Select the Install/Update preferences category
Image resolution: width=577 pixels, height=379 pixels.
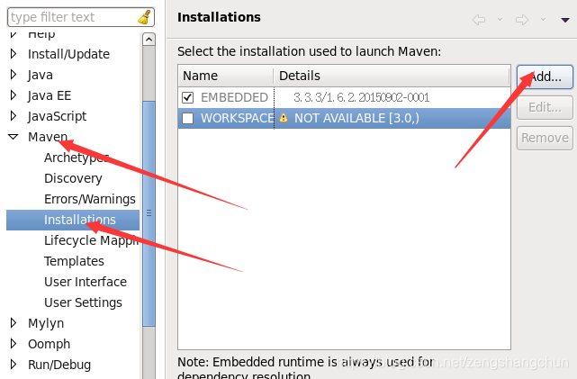(68, 54)
